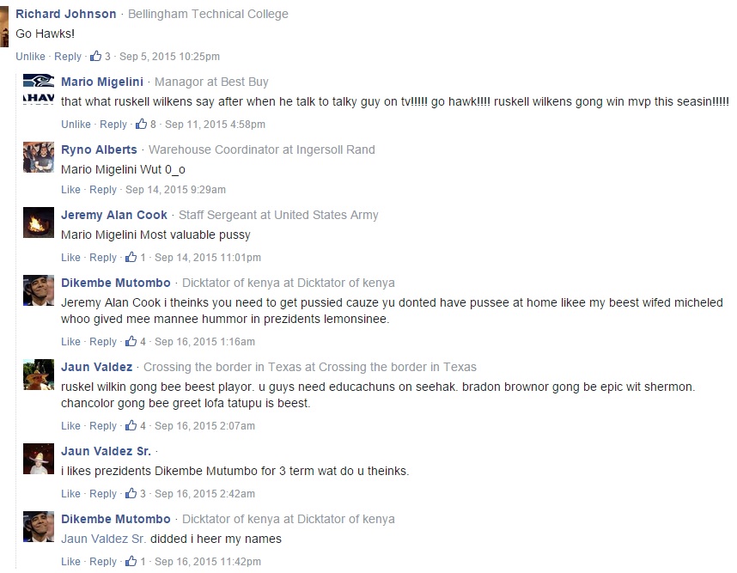Screen dimensions: 737x573
Task: Open Richard Johnson's profile name link
Action: pyautogui.click(x=66, y=14)
